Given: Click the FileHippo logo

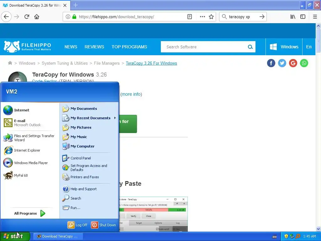Looking at the screenshot, I should coord(28,47).
